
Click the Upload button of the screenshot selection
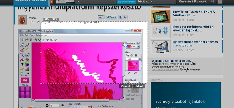[139, 86]
